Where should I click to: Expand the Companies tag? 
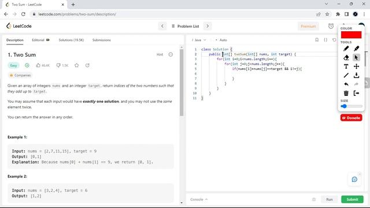click(20, 75)
